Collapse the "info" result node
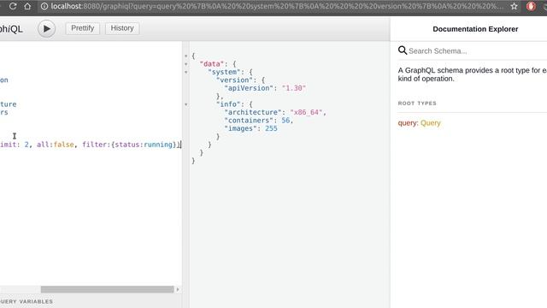Viewport: 547px width, 308px height. tap(186, 104)
